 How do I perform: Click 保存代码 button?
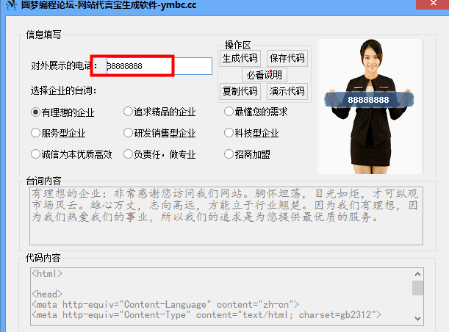point(287,58)
